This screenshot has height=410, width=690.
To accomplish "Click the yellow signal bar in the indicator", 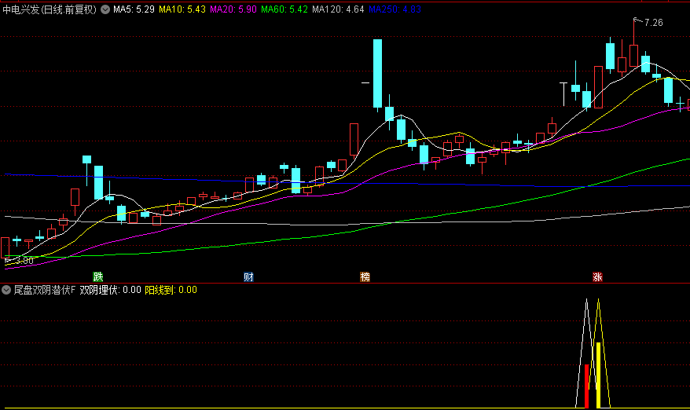I will 599,375.
